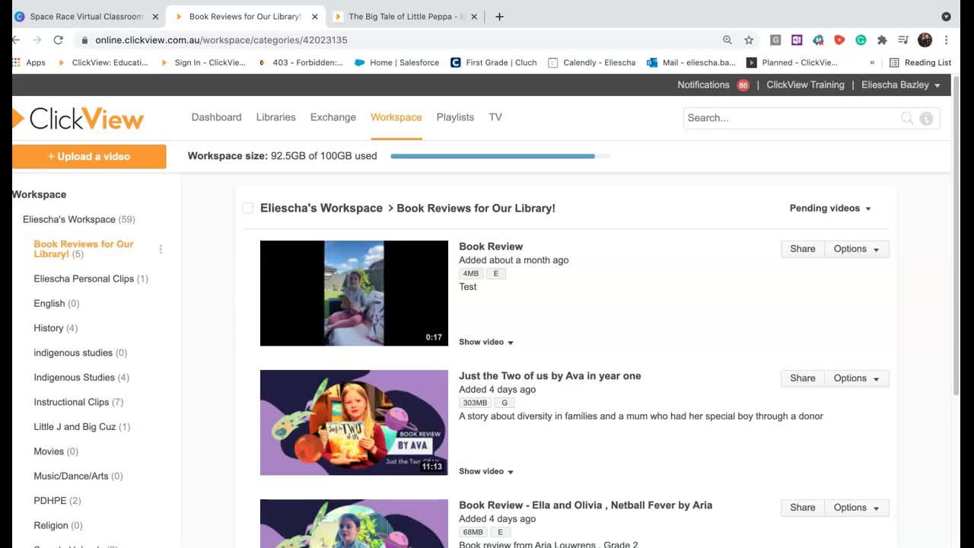Open the three-dot menu for the Book Reviews folder

tap(161, 249)
